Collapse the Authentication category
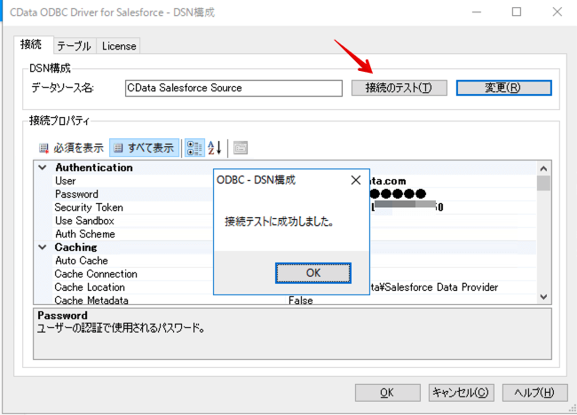577x415 pixels. click(x=43, y=168)
